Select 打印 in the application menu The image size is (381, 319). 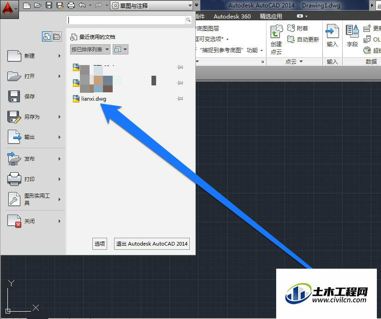point(34,179)
